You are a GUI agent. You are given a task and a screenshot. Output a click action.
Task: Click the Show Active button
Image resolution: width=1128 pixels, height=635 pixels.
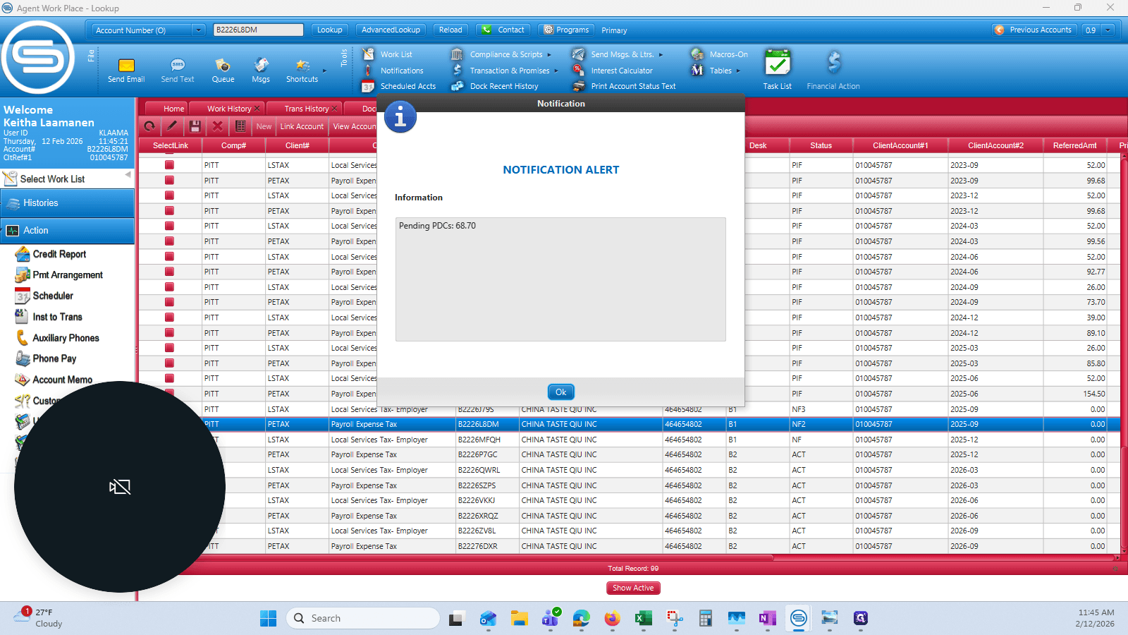(633, 588)
